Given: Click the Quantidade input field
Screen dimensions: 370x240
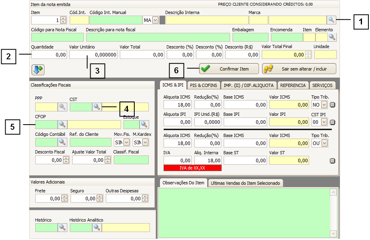Looking at the screenshot, I should 49,54.
